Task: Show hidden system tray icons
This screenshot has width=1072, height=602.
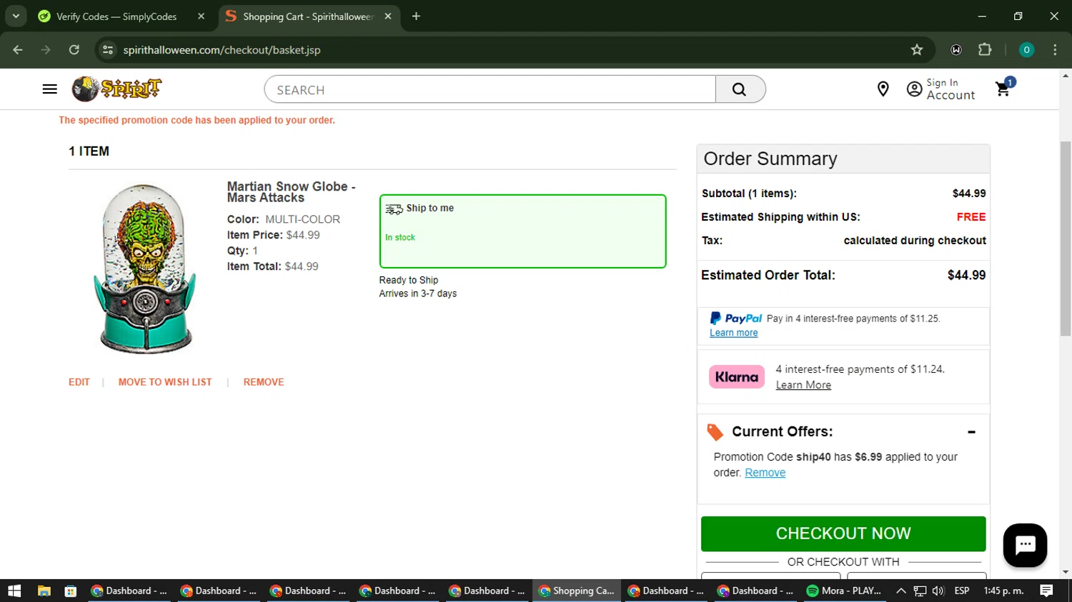Action: [x=901, y=591]
